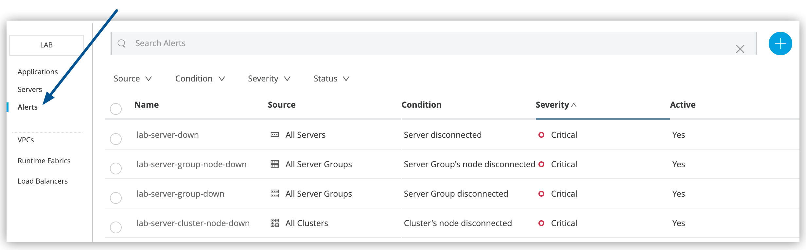Click Severity column sort arrow
Screen dimensions: 806x250
(x=574, y=105)
